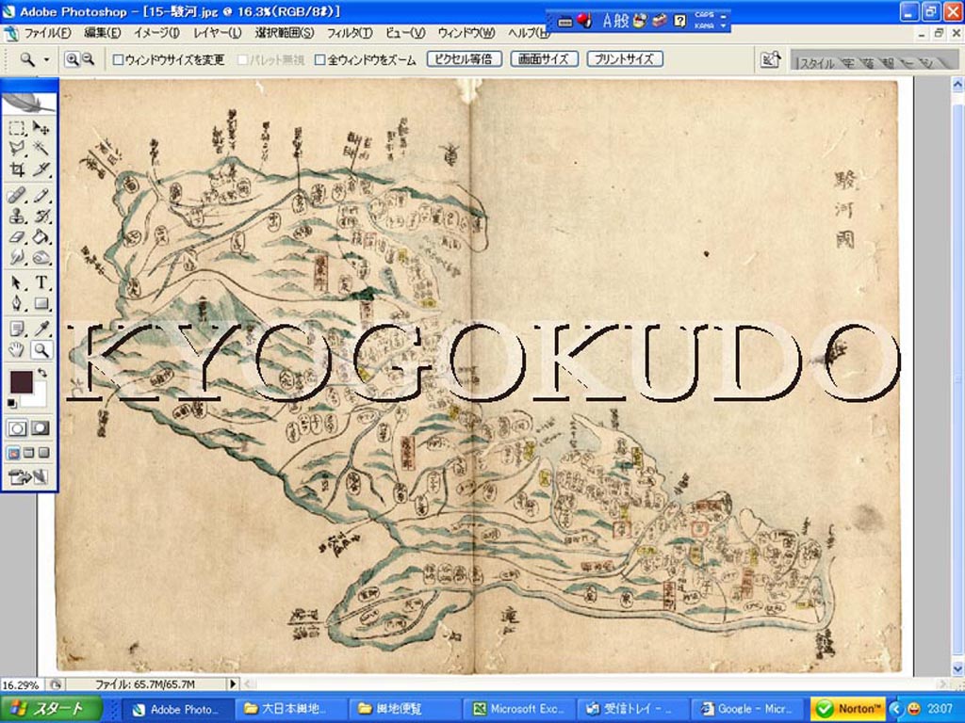This screenshot has height=723, width=965.
Task: Select the Hand tool
Action: coord(17,350)
